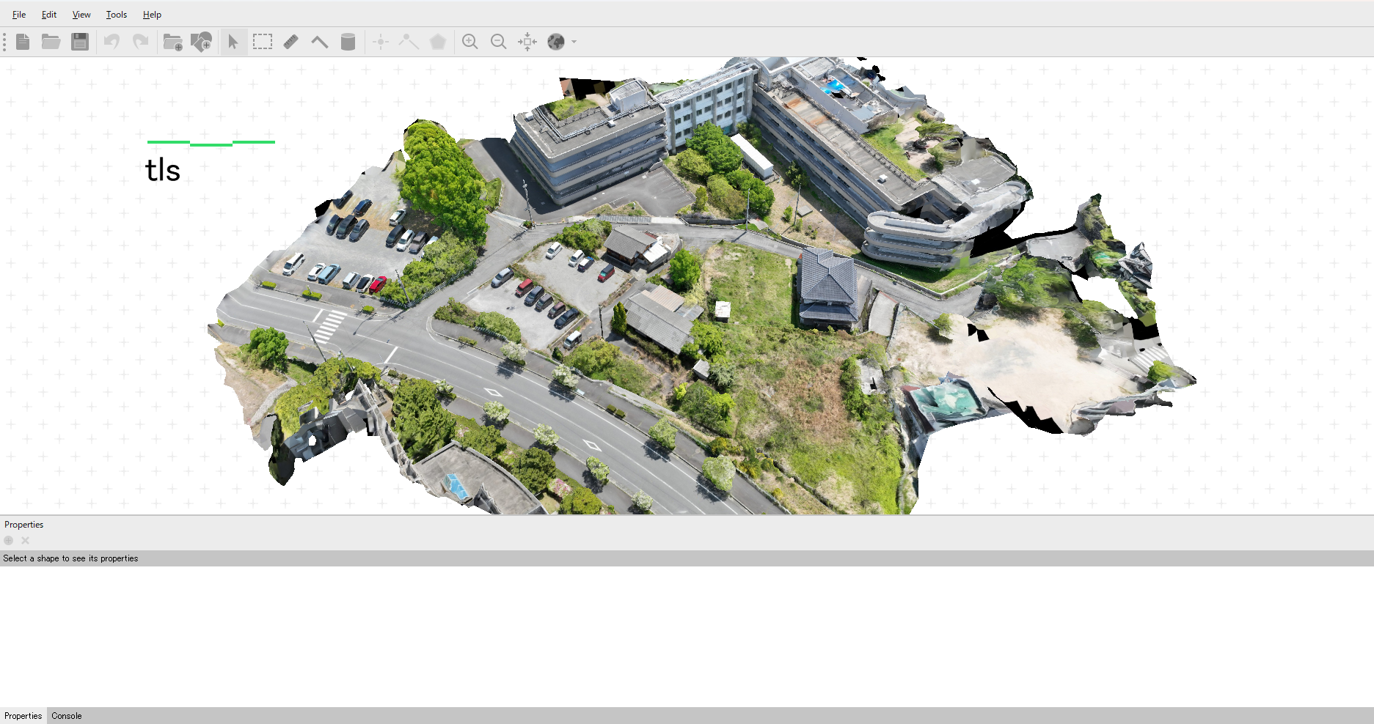Open the File menu
The image size is (1374, 724).
coord(19,15)
